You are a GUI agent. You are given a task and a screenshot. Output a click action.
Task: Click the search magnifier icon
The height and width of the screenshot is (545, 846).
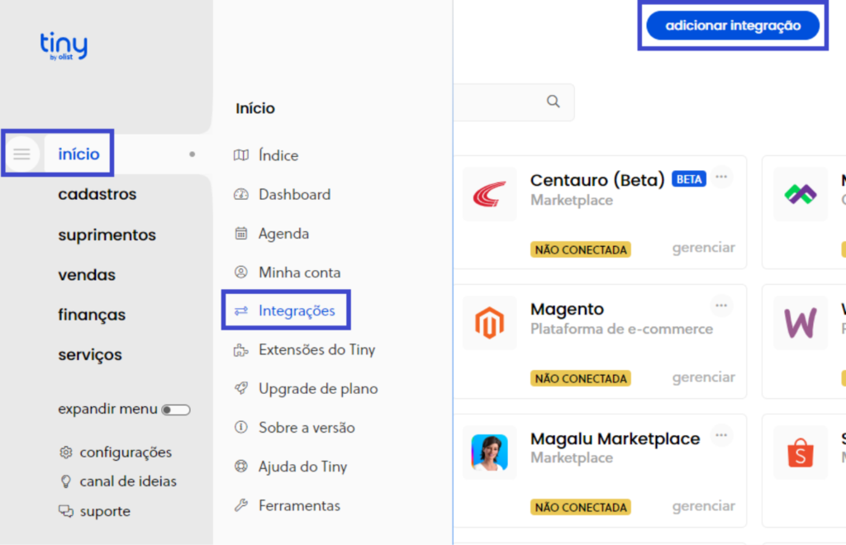[554, 102]
